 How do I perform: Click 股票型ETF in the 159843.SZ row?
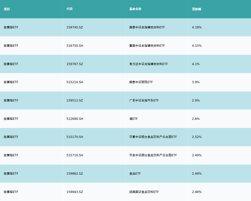[x=11, y=192]
